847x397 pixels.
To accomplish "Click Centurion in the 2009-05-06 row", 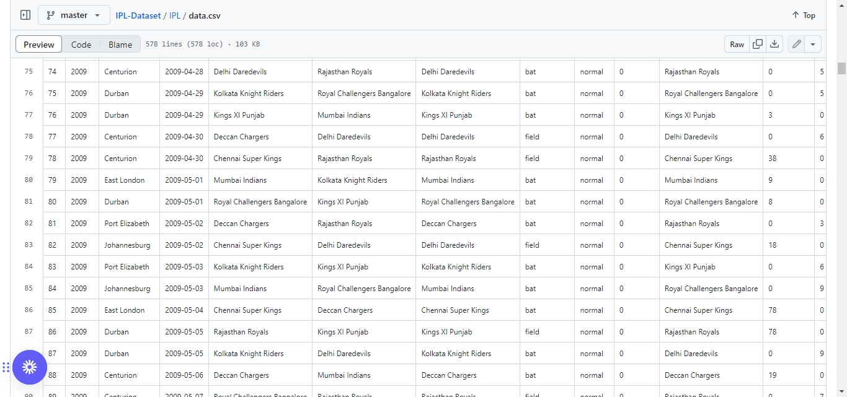I will tap(120, 375).
